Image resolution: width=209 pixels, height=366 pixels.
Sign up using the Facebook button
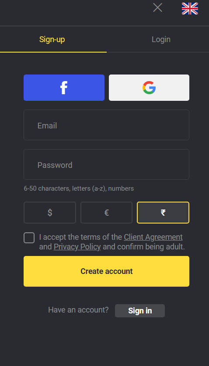coord(64,88)
